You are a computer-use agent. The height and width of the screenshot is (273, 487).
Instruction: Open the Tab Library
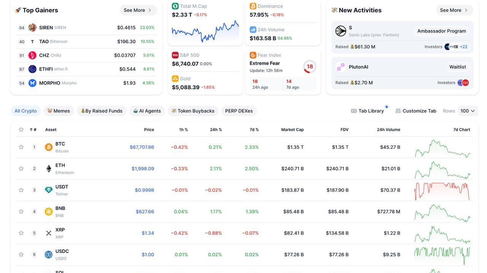coord(368,111)
